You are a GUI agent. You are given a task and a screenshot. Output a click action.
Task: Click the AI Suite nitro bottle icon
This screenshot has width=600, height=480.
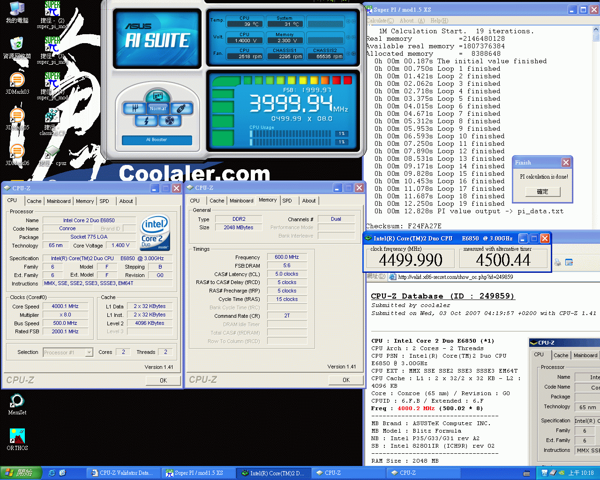181,108
